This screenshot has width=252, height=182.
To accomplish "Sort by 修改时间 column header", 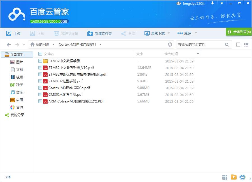I will 171,54.
